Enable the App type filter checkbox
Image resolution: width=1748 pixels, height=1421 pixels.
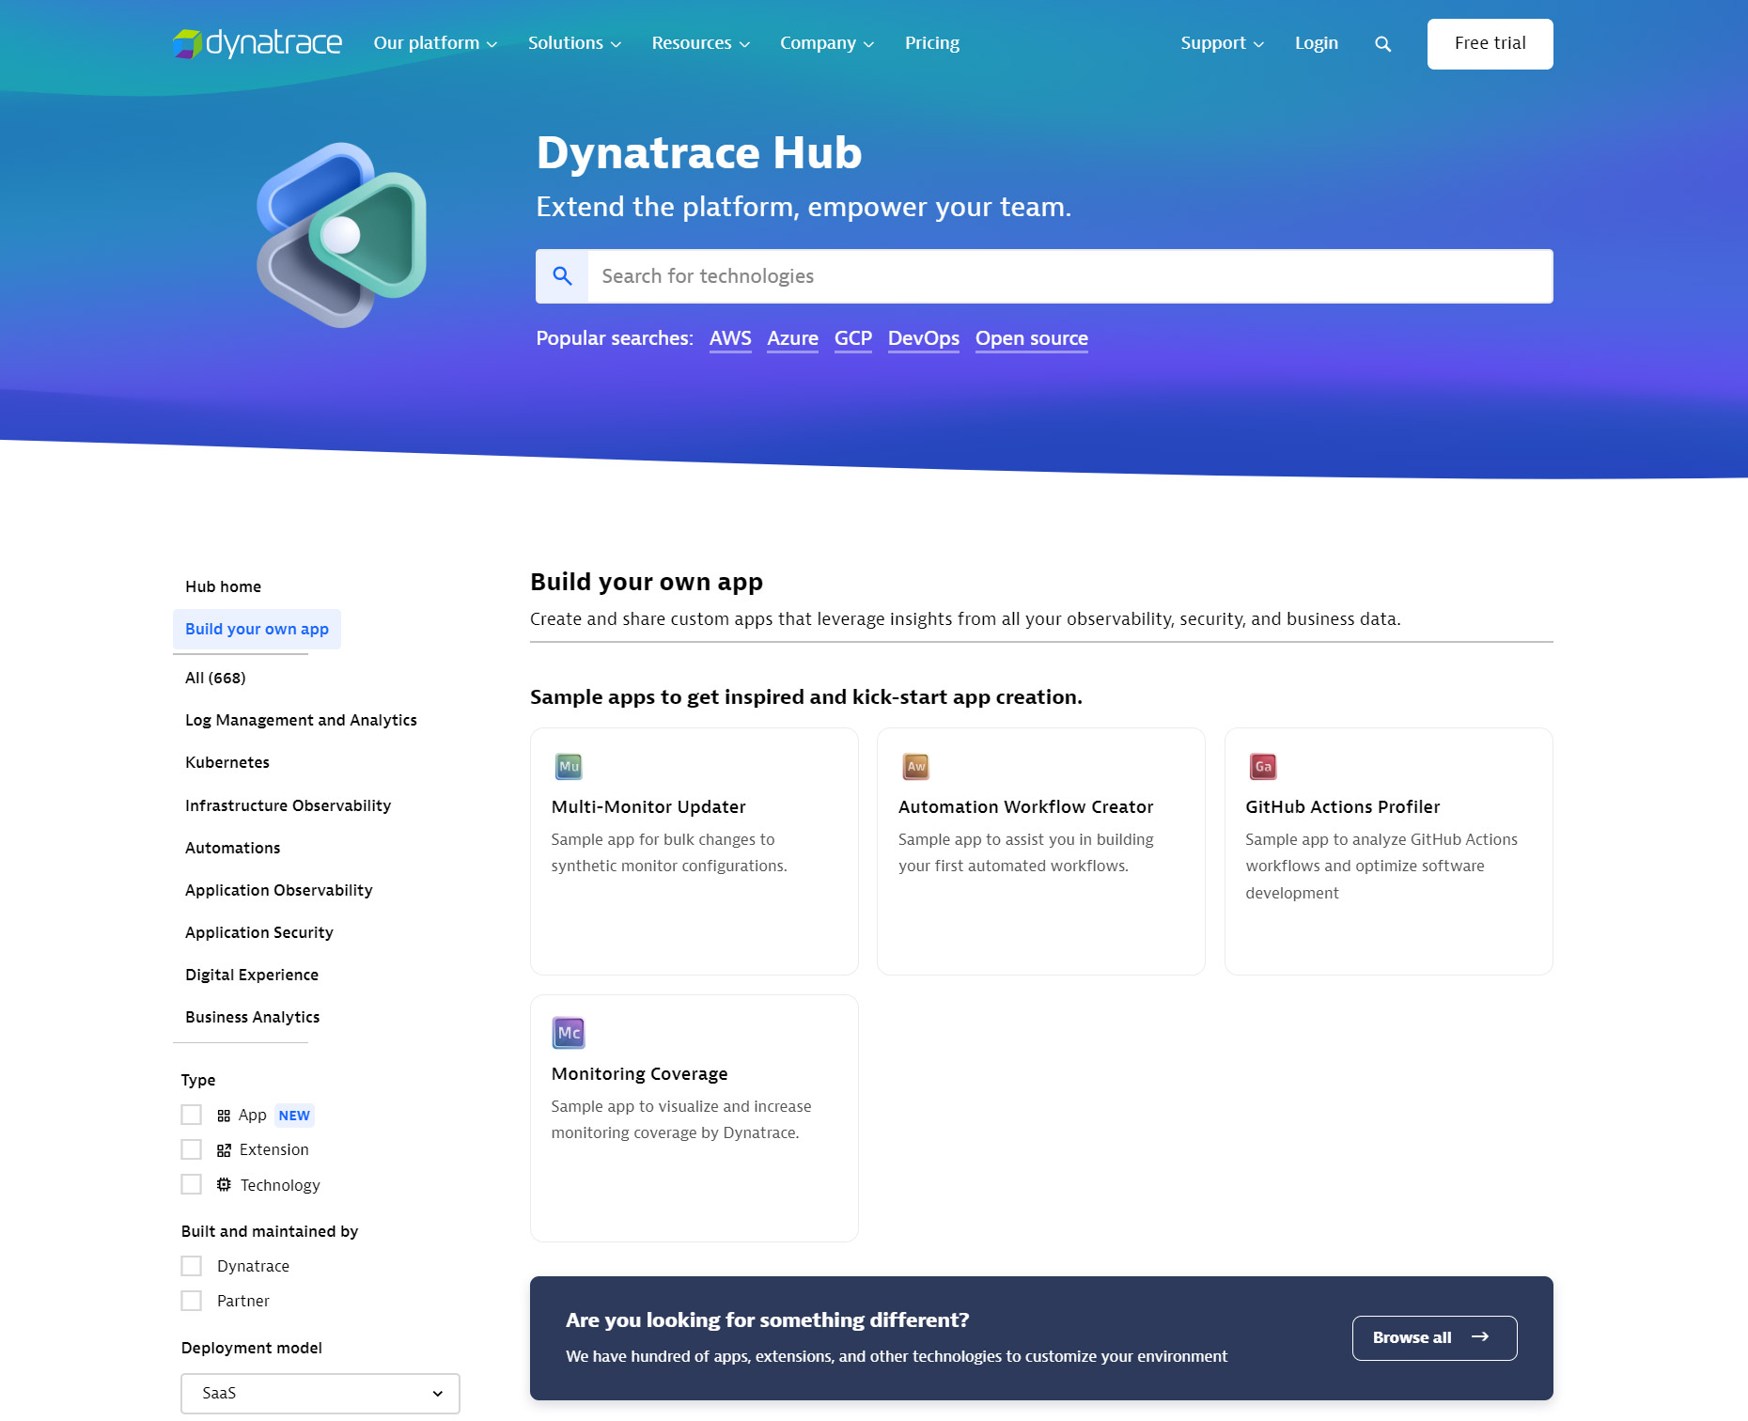(191, 1114)
